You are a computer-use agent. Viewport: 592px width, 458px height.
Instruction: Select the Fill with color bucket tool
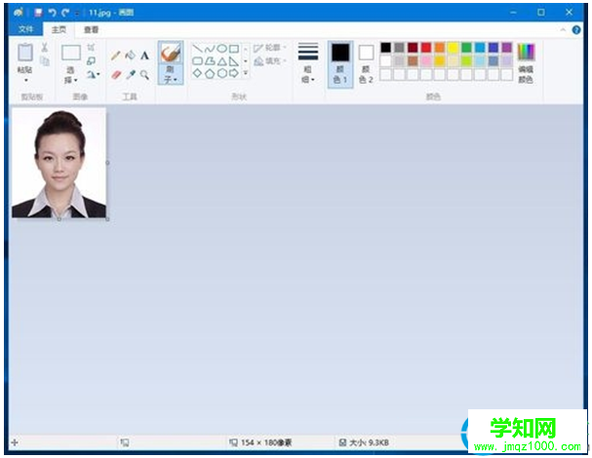(x=131, y=56)
